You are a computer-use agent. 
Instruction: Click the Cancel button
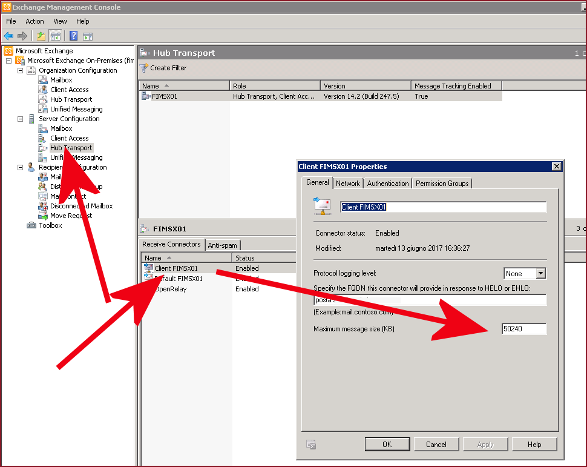[436, 444]
